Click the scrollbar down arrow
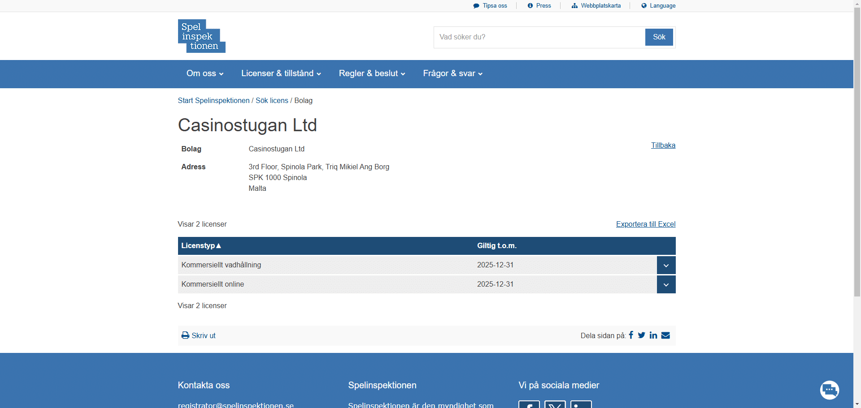Viewport: 861px width, 408px height. pos(857,404)
